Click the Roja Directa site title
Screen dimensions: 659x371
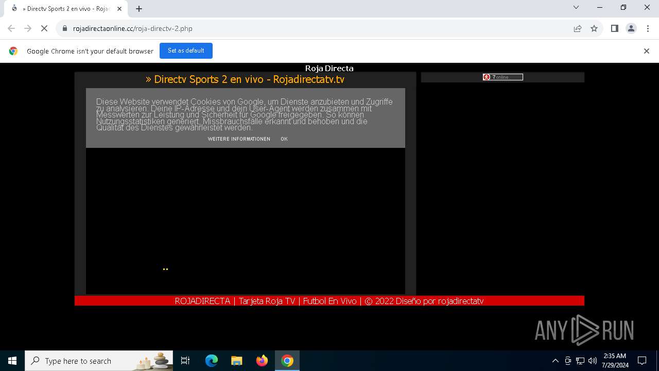point(329,68)
